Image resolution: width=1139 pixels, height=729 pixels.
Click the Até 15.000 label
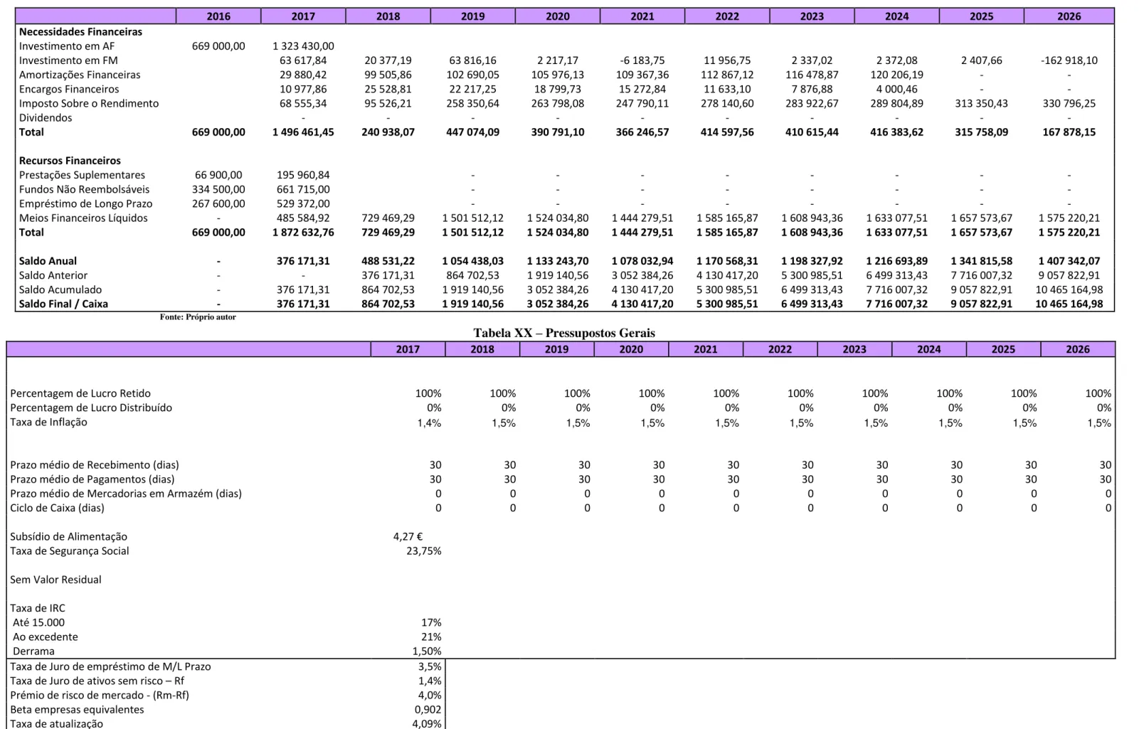click(x=39, y=622)
